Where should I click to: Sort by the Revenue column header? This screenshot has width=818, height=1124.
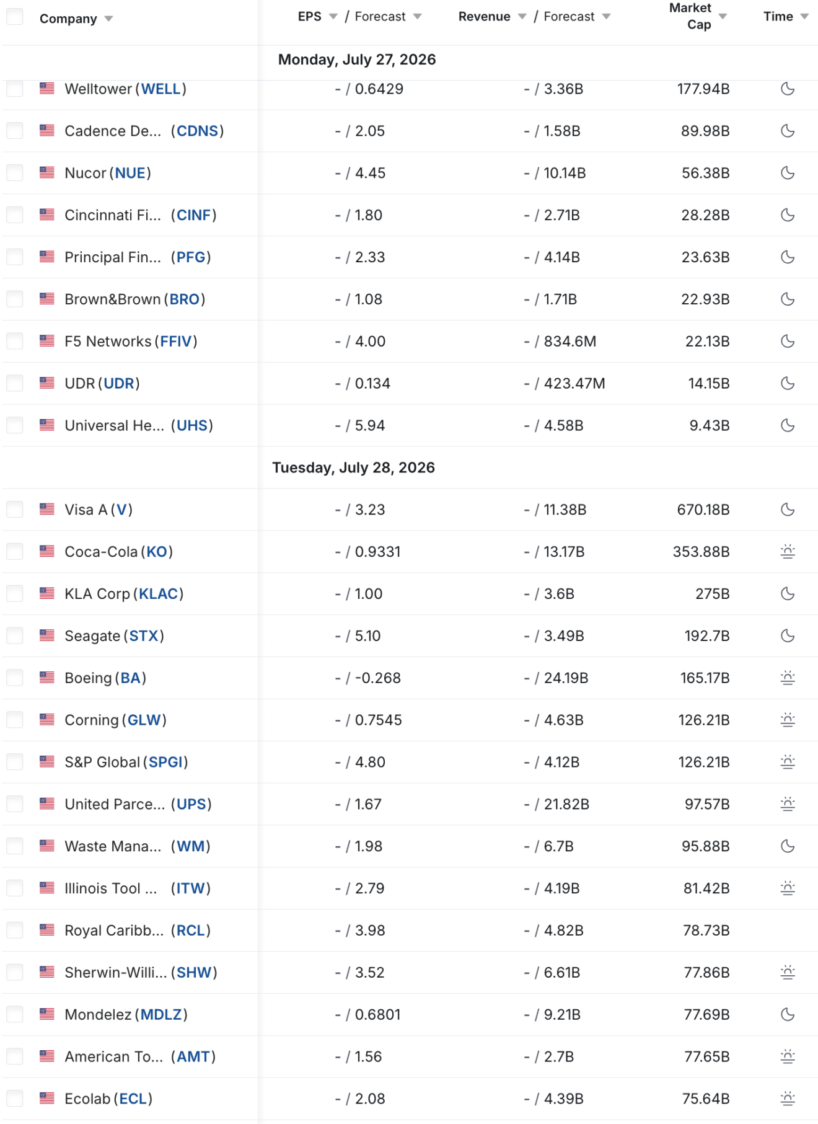[484, 16]
